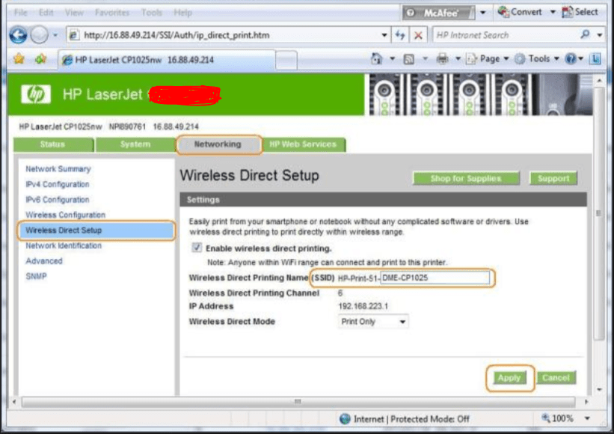Open the Tools menu in the command bar
This screenshot has height=434, width=614.
(x=536, y=59)
